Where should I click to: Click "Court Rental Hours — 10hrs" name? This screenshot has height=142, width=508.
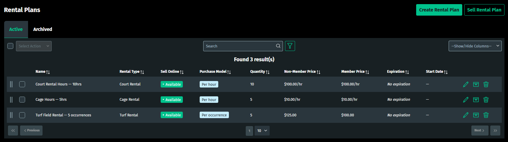(58, 84)
